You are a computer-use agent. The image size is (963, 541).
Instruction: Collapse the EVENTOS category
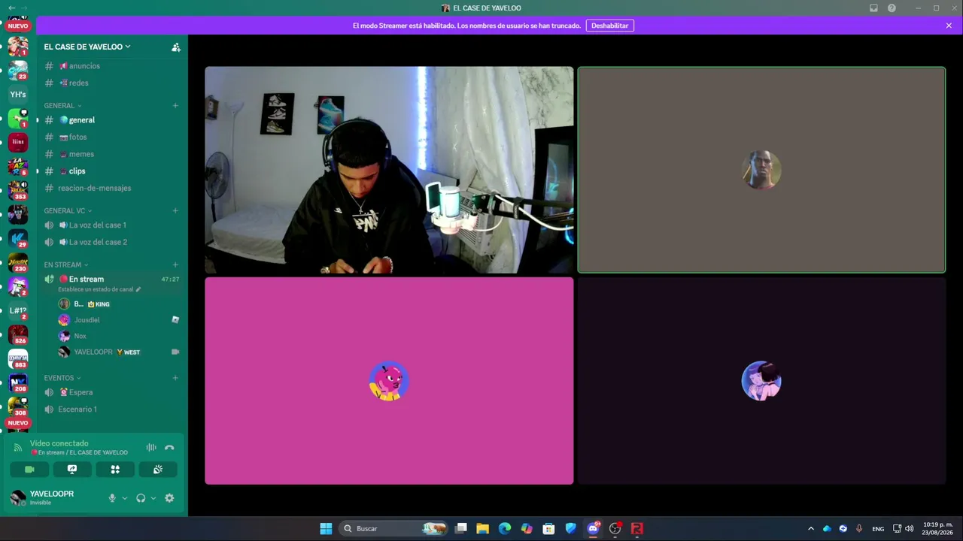coord(62,378)
